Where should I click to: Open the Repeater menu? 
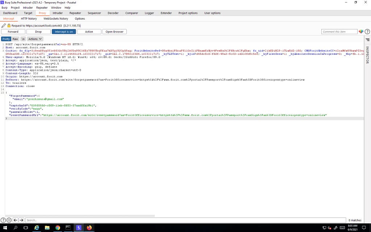click(42, 8)
